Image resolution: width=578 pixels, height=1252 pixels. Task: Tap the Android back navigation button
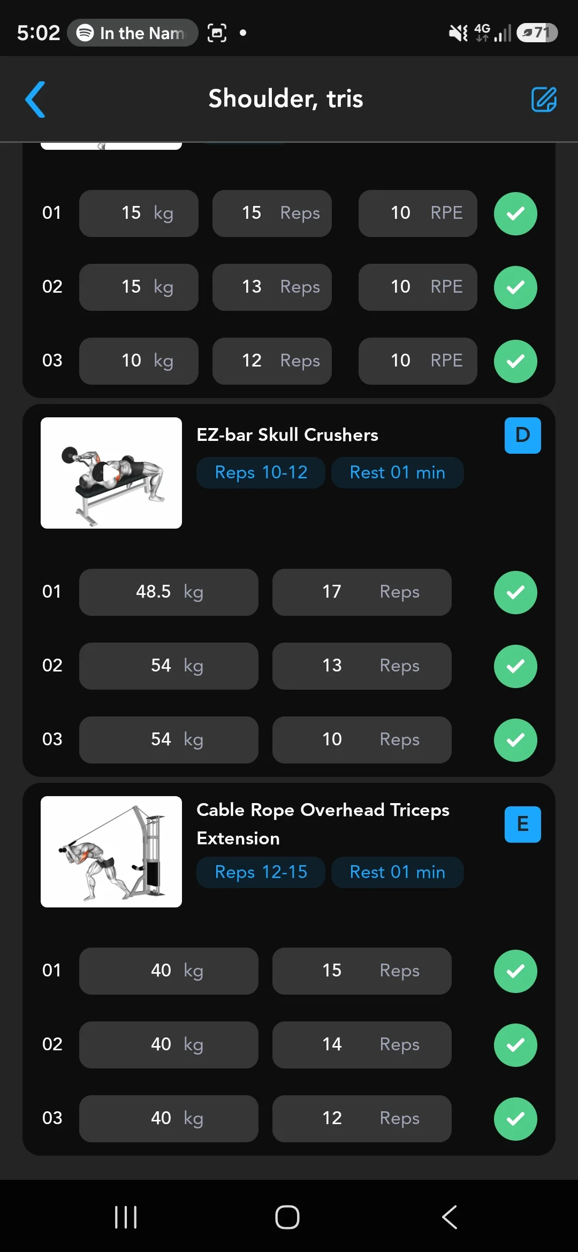coord(450,1217)
